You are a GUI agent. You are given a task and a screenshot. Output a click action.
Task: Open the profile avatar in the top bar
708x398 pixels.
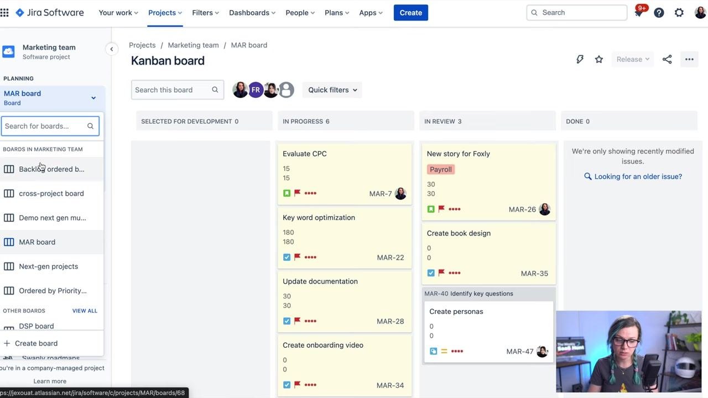click(x=700, y=12)
